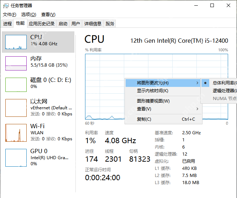Click the WLAN label under Wi-Fi
This screenshot has width=237, height=198.
[x=37, y=133]
